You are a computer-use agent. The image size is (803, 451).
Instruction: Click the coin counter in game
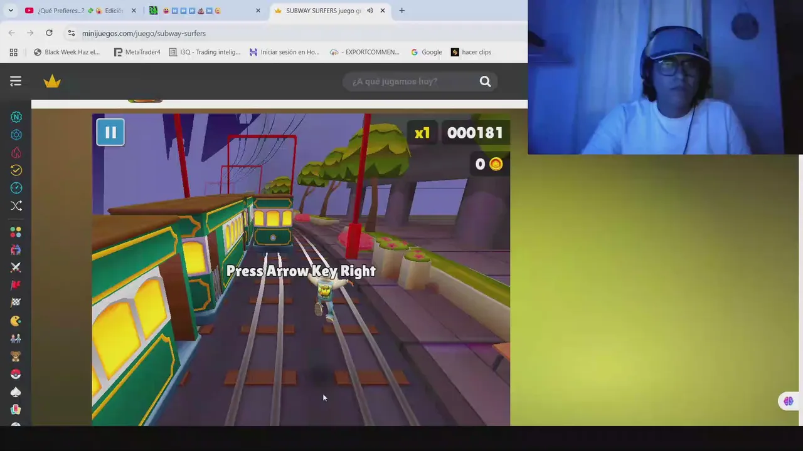coord(489,164)
